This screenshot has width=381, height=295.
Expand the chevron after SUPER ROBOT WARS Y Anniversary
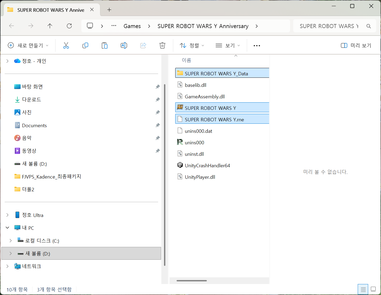point(257,26)
